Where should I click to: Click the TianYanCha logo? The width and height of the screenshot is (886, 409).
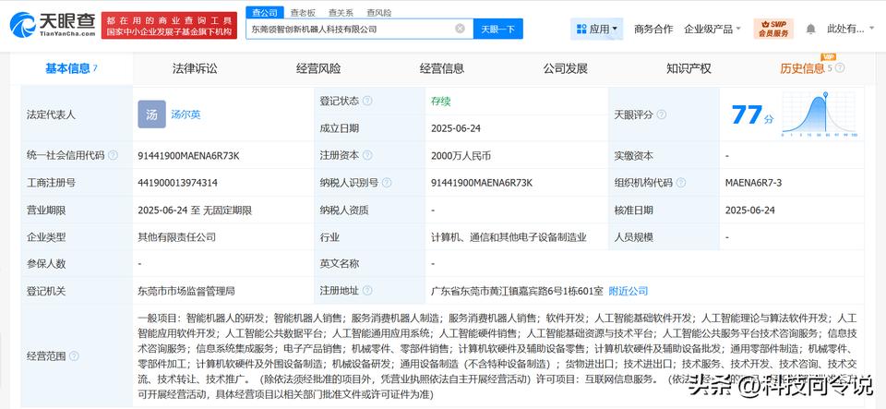point(54,25)
